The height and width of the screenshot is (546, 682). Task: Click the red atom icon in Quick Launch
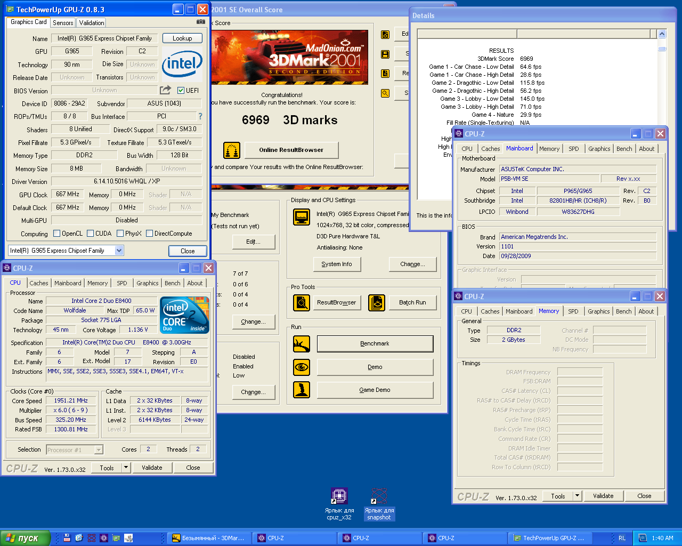pyautogui.click(x=92, y=538)
